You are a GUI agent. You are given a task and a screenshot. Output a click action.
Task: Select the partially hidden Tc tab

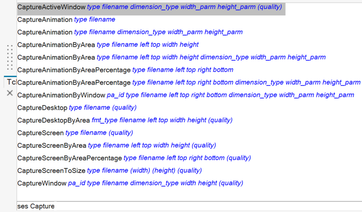click(11, 82)
